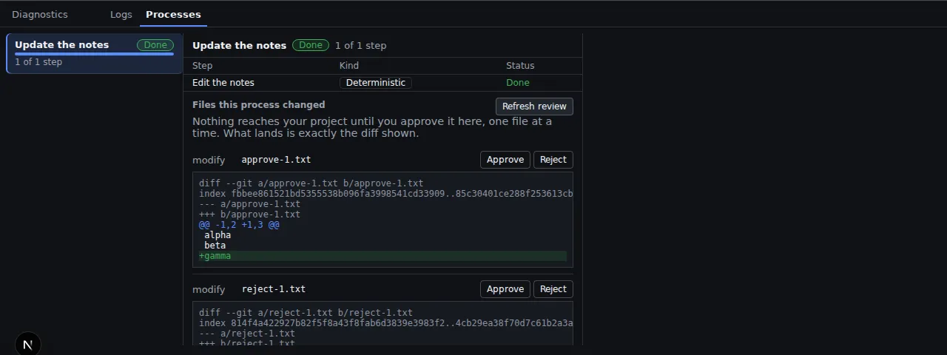The width and height of the screenshot is (947, 355).
Task: Click the Done badge in sidebar process card
Action: point(155,45)
